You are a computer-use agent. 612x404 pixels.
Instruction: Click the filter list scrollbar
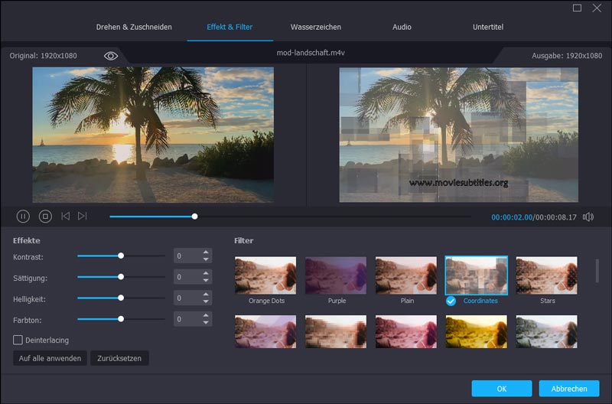pyautogui.click(x=597, y=271)
